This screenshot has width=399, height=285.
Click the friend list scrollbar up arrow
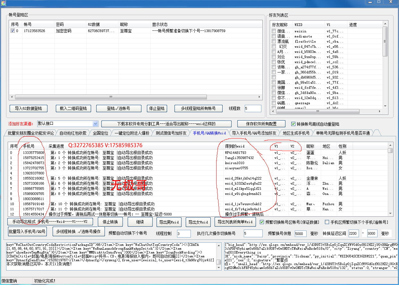(x=385, y=24)
